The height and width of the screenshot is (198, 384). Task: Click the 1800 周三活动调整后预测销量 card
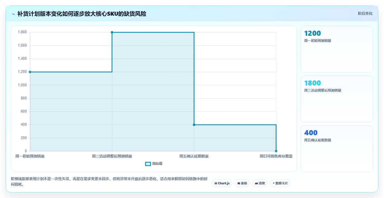pos(336,99)
